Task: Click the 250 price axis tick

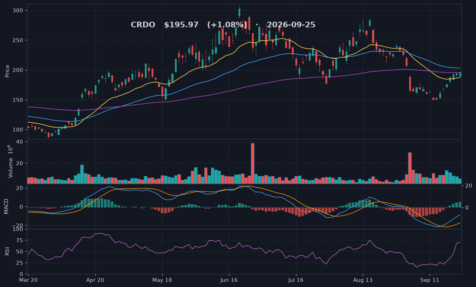Action: [x=18, y=40]
